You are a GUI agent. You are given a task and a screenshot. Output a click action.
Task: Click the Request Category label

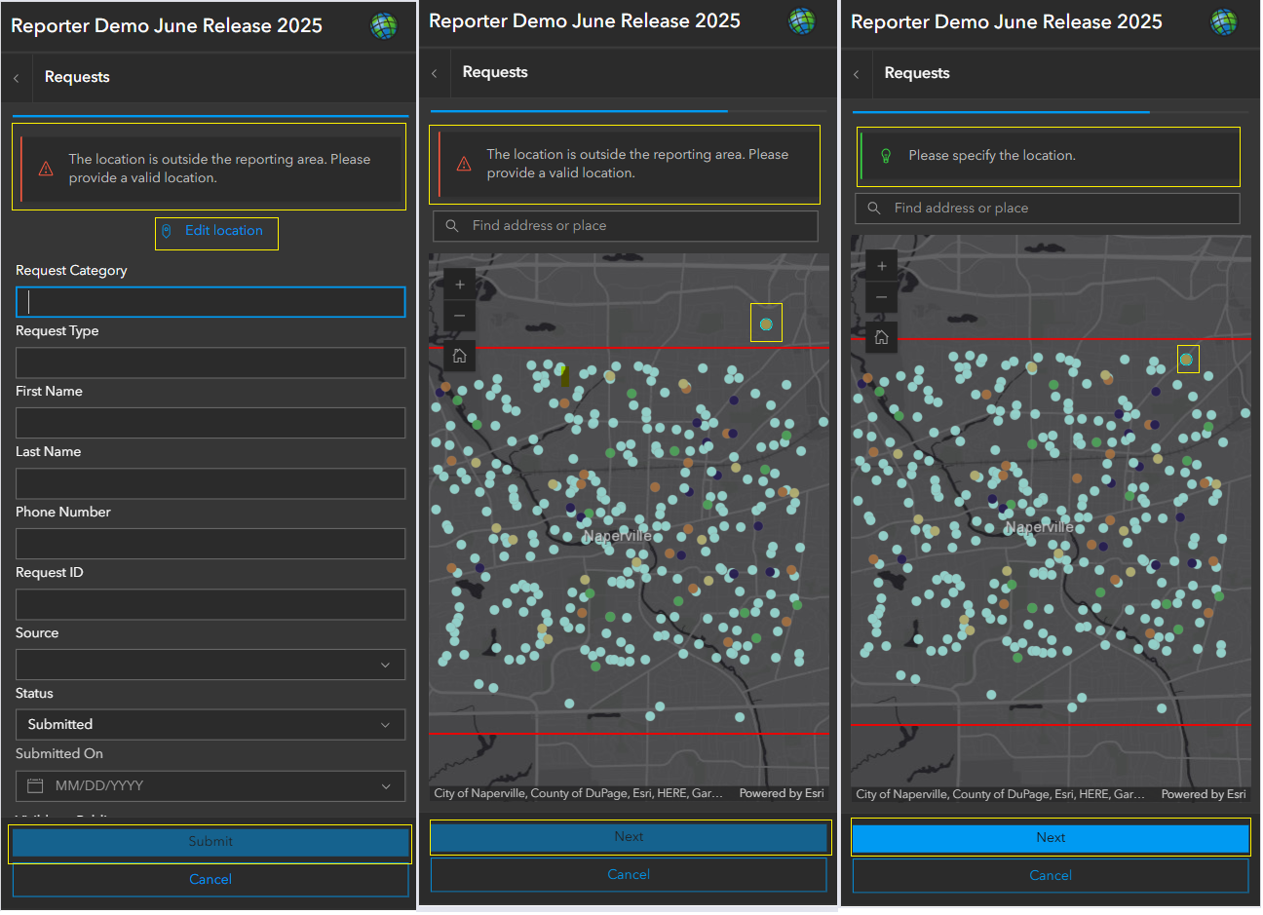pos(71,271)
